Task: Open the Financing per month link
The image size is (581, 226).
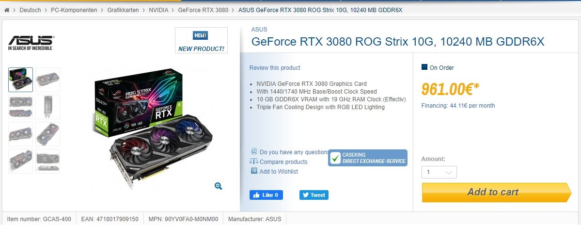Action: click(458, 105)
